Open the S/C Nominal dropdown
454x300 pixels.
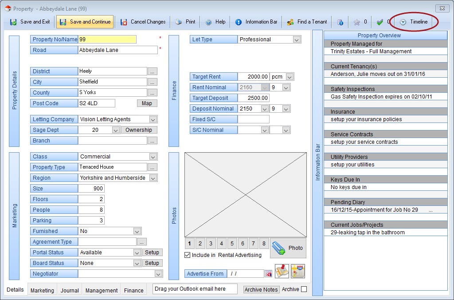pos(264,130)
